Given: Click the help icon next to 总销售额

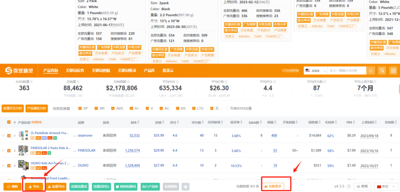Looking at the screenshot, I should [128, 82].
